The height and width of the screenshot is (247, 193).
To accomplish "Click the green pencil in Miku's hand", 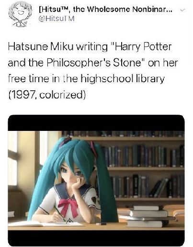I will 60,215.
